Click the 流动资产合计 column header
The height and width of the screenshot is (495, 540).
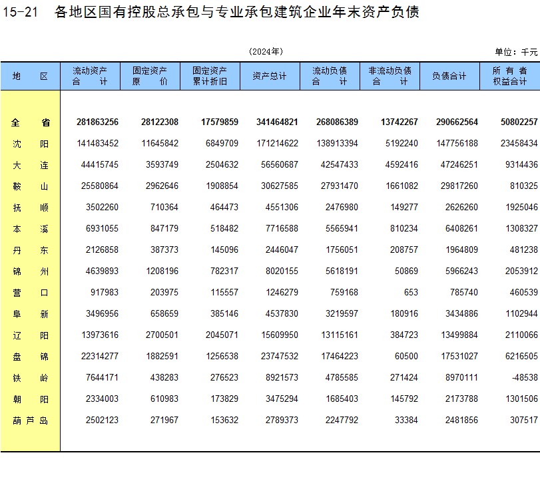pos(90,76)
